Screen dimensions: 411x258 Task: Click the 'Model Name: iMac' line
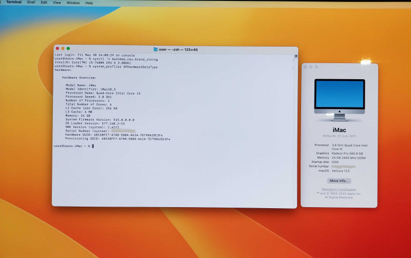pyautogui.click(x=81, y=85)
